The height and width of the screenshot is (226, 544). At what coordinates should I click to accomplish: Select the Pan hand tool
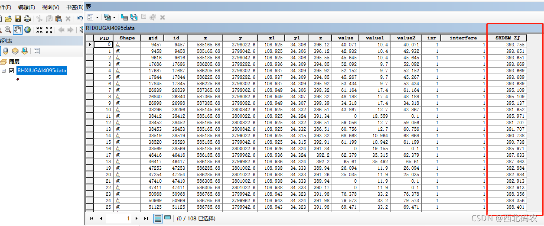point(18,30)
